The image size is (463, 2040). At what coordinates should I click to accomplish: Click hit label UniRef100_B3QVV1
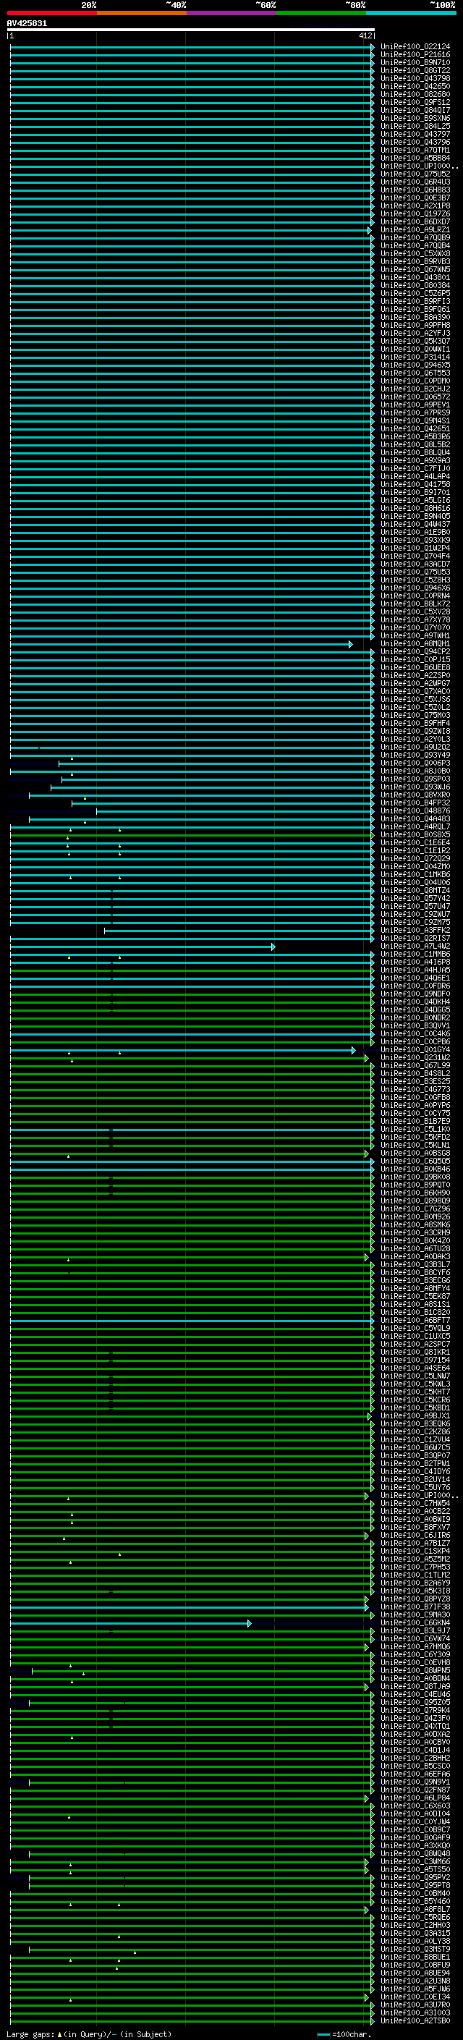click(x=415, y=1026)
